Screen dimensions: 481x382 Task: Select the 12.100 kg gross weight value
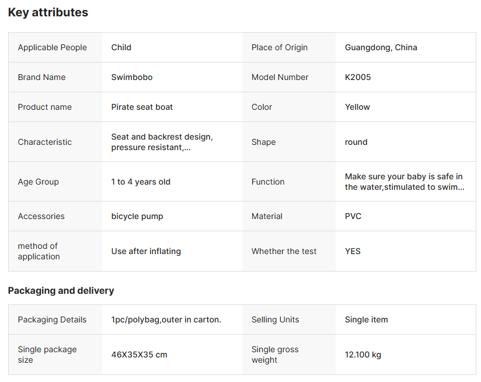(363, 355)
